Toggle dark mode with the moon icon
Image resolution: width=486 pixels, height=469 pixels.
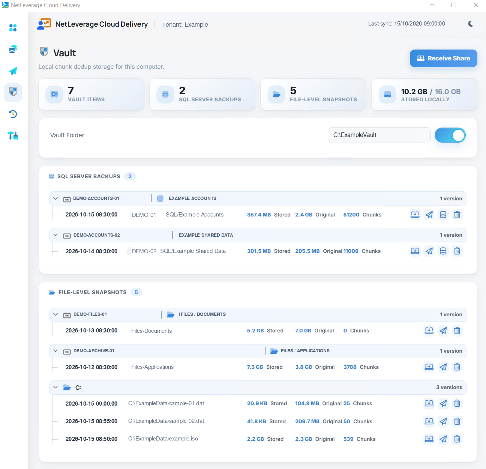(471, 24)
